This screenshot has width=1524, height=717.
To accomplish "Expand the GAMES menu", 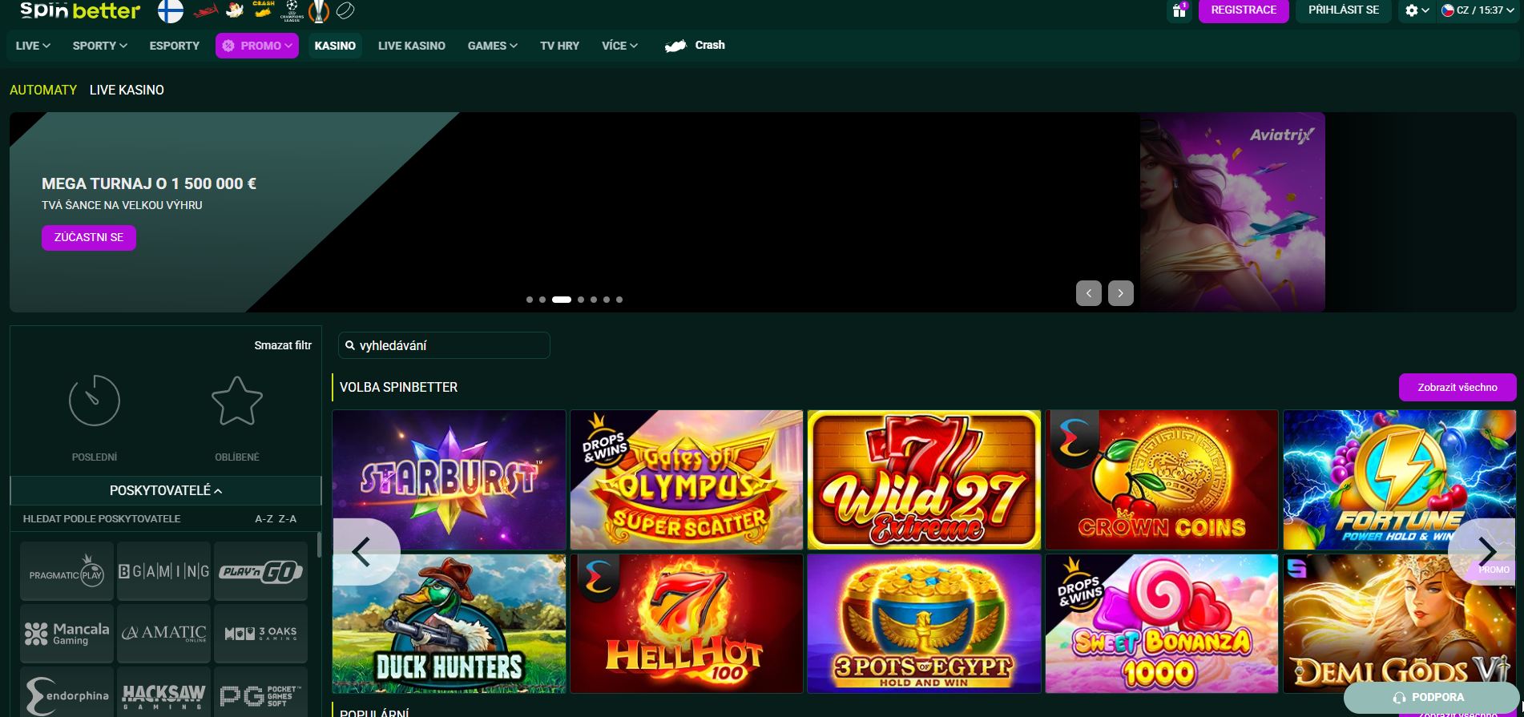I will 493,46.
